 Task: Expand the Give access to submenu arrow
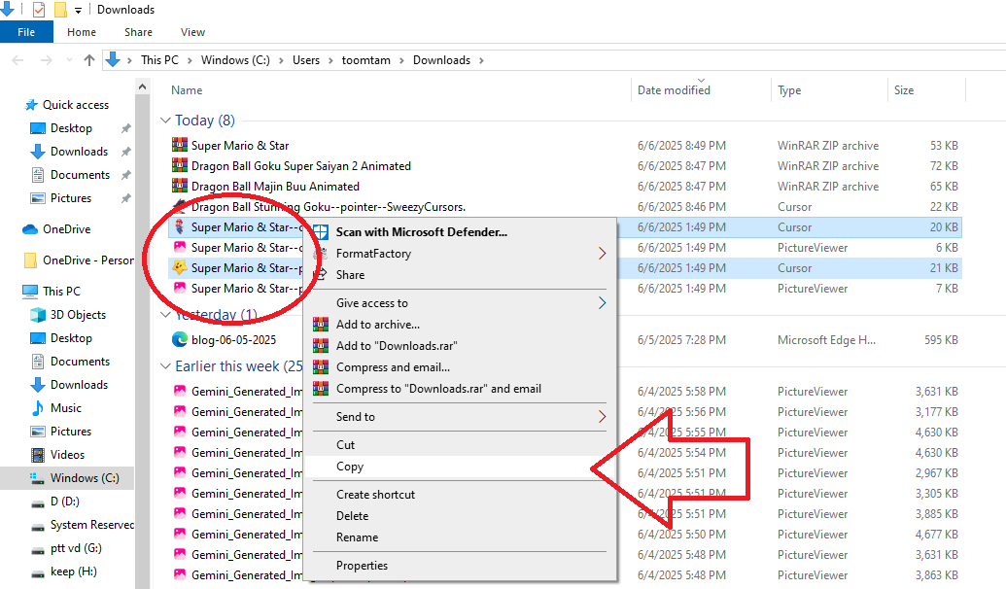(602, 303)
